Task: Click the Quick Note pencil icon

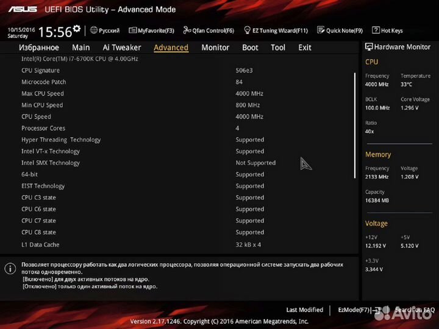Action: (x=321, y=30)
